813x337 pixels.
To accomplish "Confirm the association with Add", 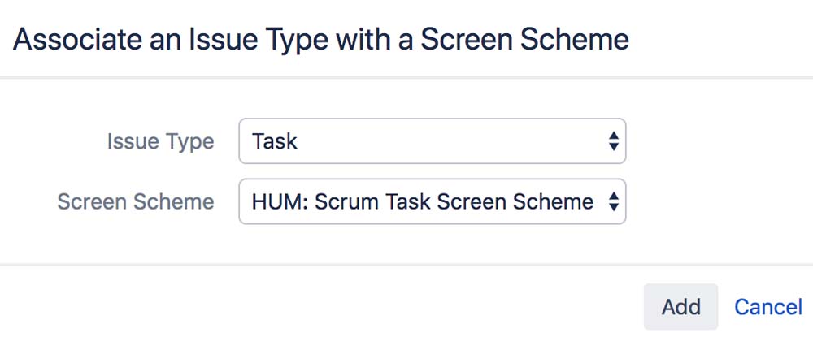I will pos(680,307).
